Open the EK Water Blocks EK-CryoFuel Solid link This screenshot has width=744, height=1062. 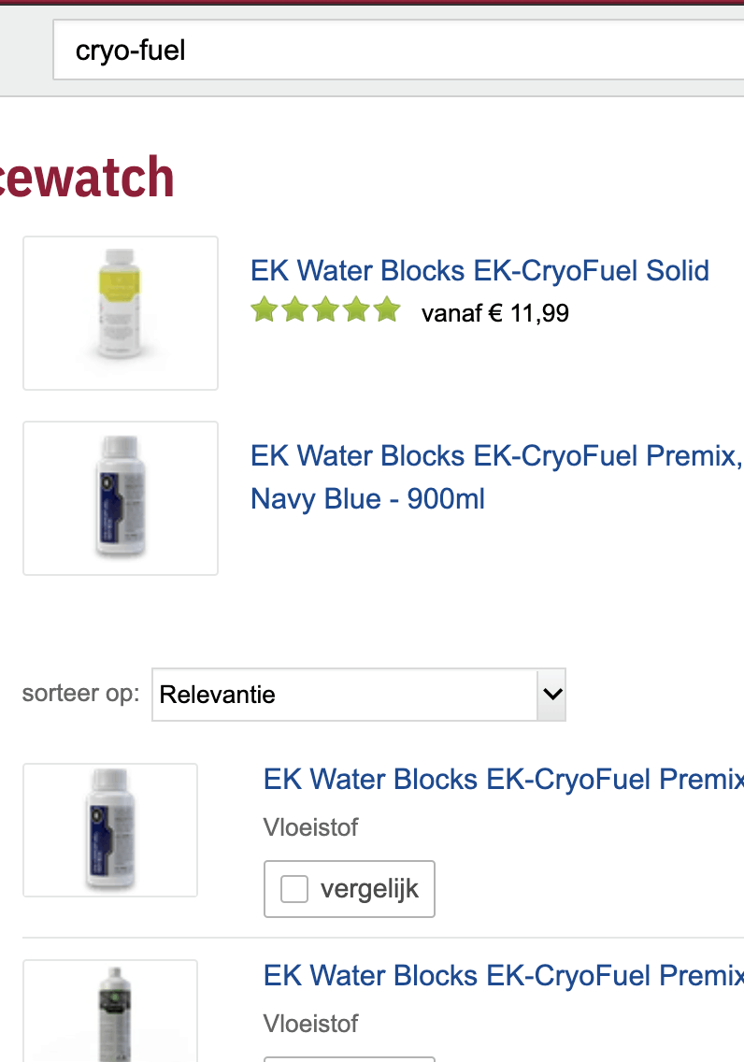point(479,271)
